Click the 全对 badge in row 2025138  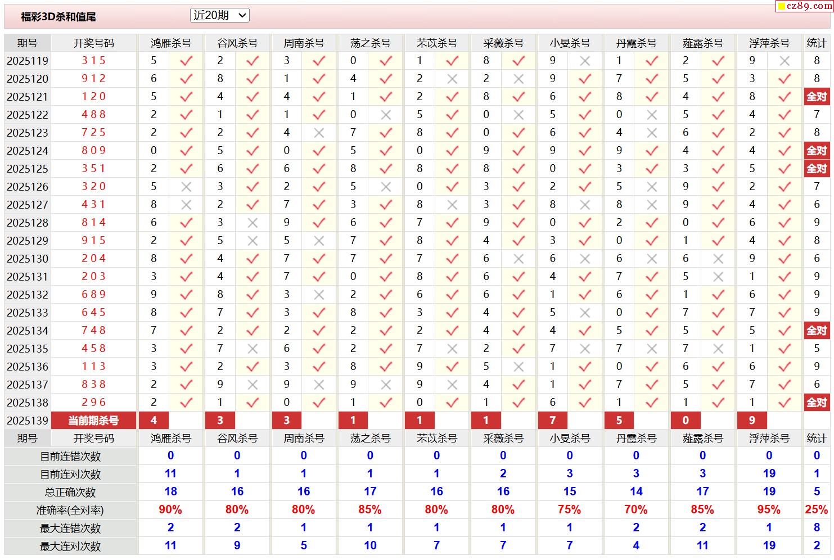click(x=817, y=403)
